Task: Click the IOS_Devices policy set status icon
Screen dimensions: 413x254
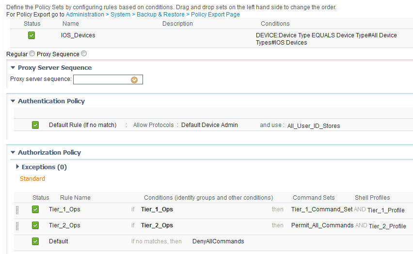Action: click(x=32, y=35)
